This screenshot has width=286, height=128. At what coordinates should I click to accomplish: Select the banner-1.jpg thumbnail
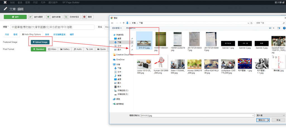227,44
